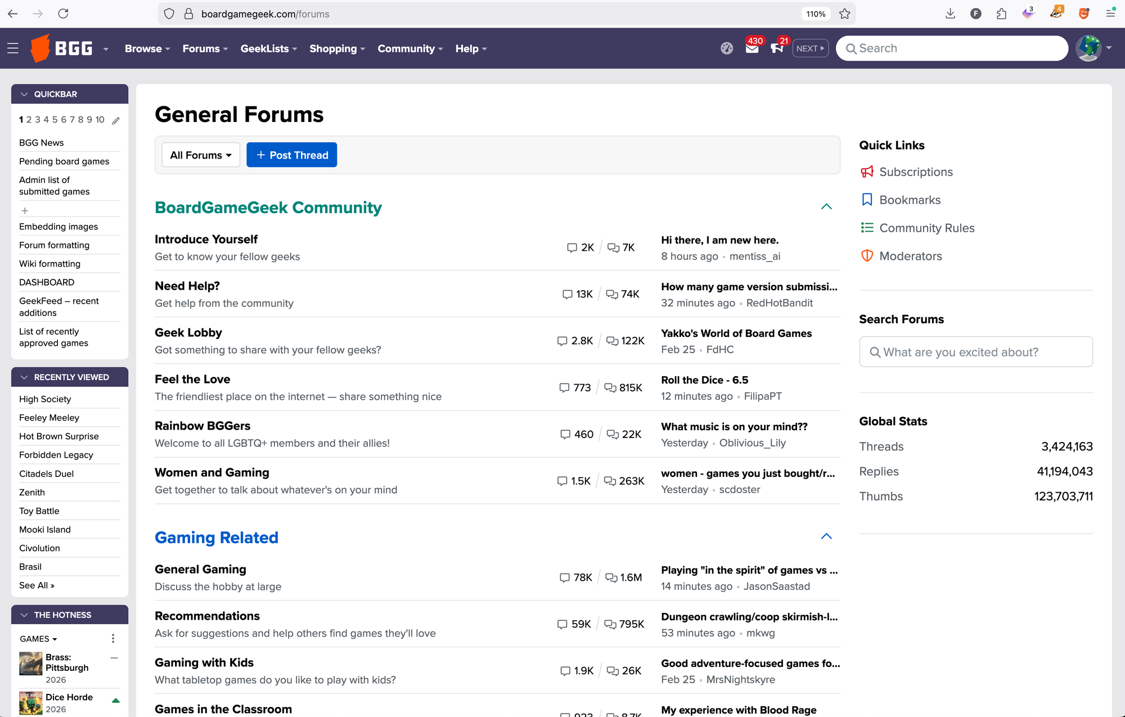
Task: Click the Moderators shield icon
Action: point(867,255)
